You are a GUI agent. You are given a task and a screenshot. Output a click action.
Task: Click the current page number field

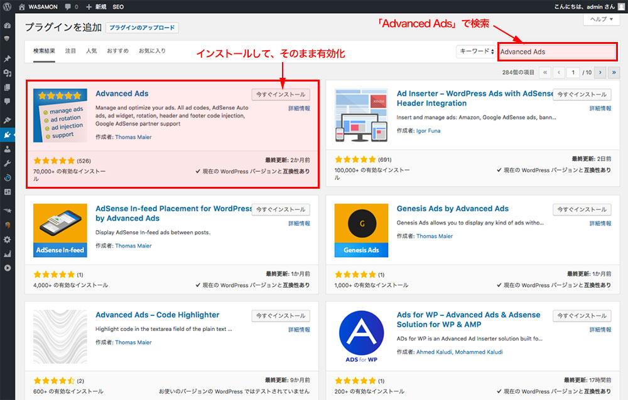coord(573,72)
